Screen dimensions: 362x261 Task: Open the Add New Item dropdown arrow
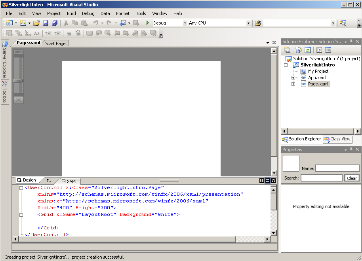[29, 23]
